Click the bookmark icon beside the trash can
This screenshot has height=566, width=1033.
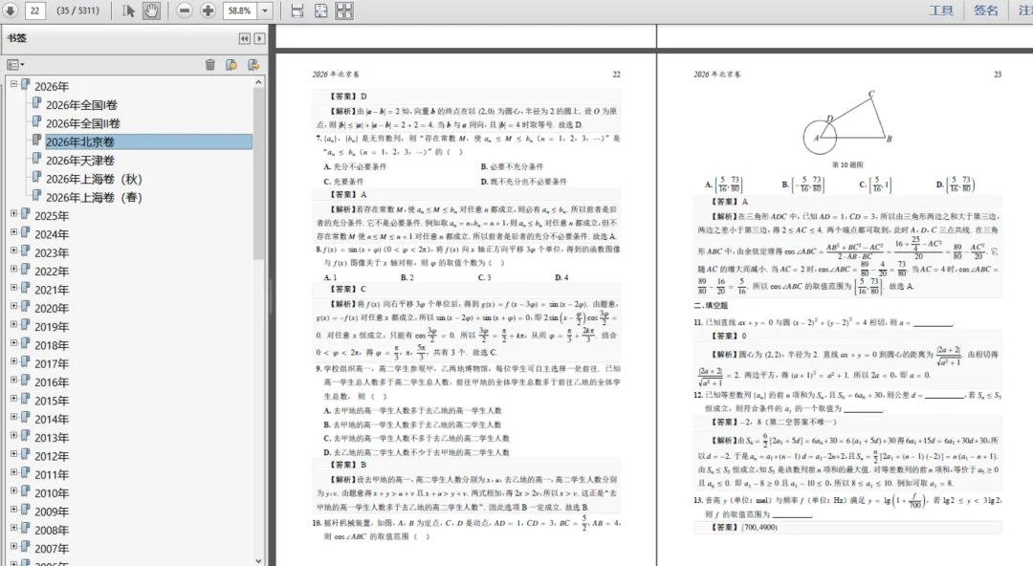tap(231, 65)
